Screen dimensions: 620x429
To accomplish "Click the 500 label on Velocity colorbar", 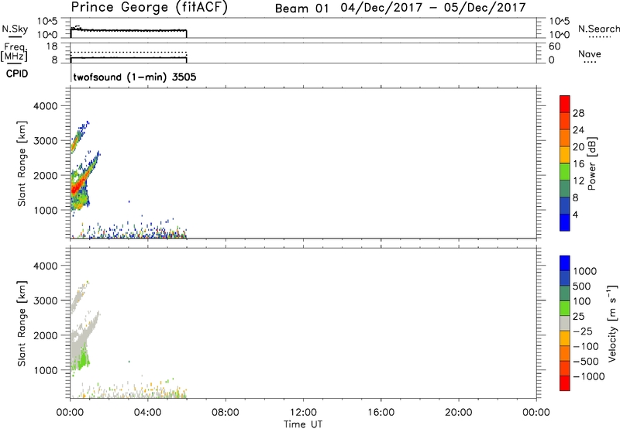I will (x=582, y=287).
